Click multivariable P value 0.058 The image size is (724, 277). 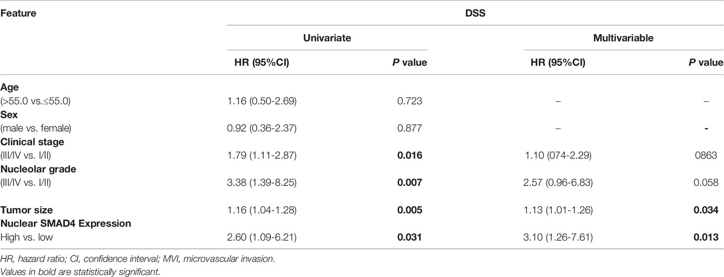pos(706,183)
